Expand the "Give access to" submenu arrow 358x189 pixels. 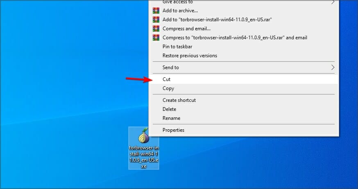333,2
